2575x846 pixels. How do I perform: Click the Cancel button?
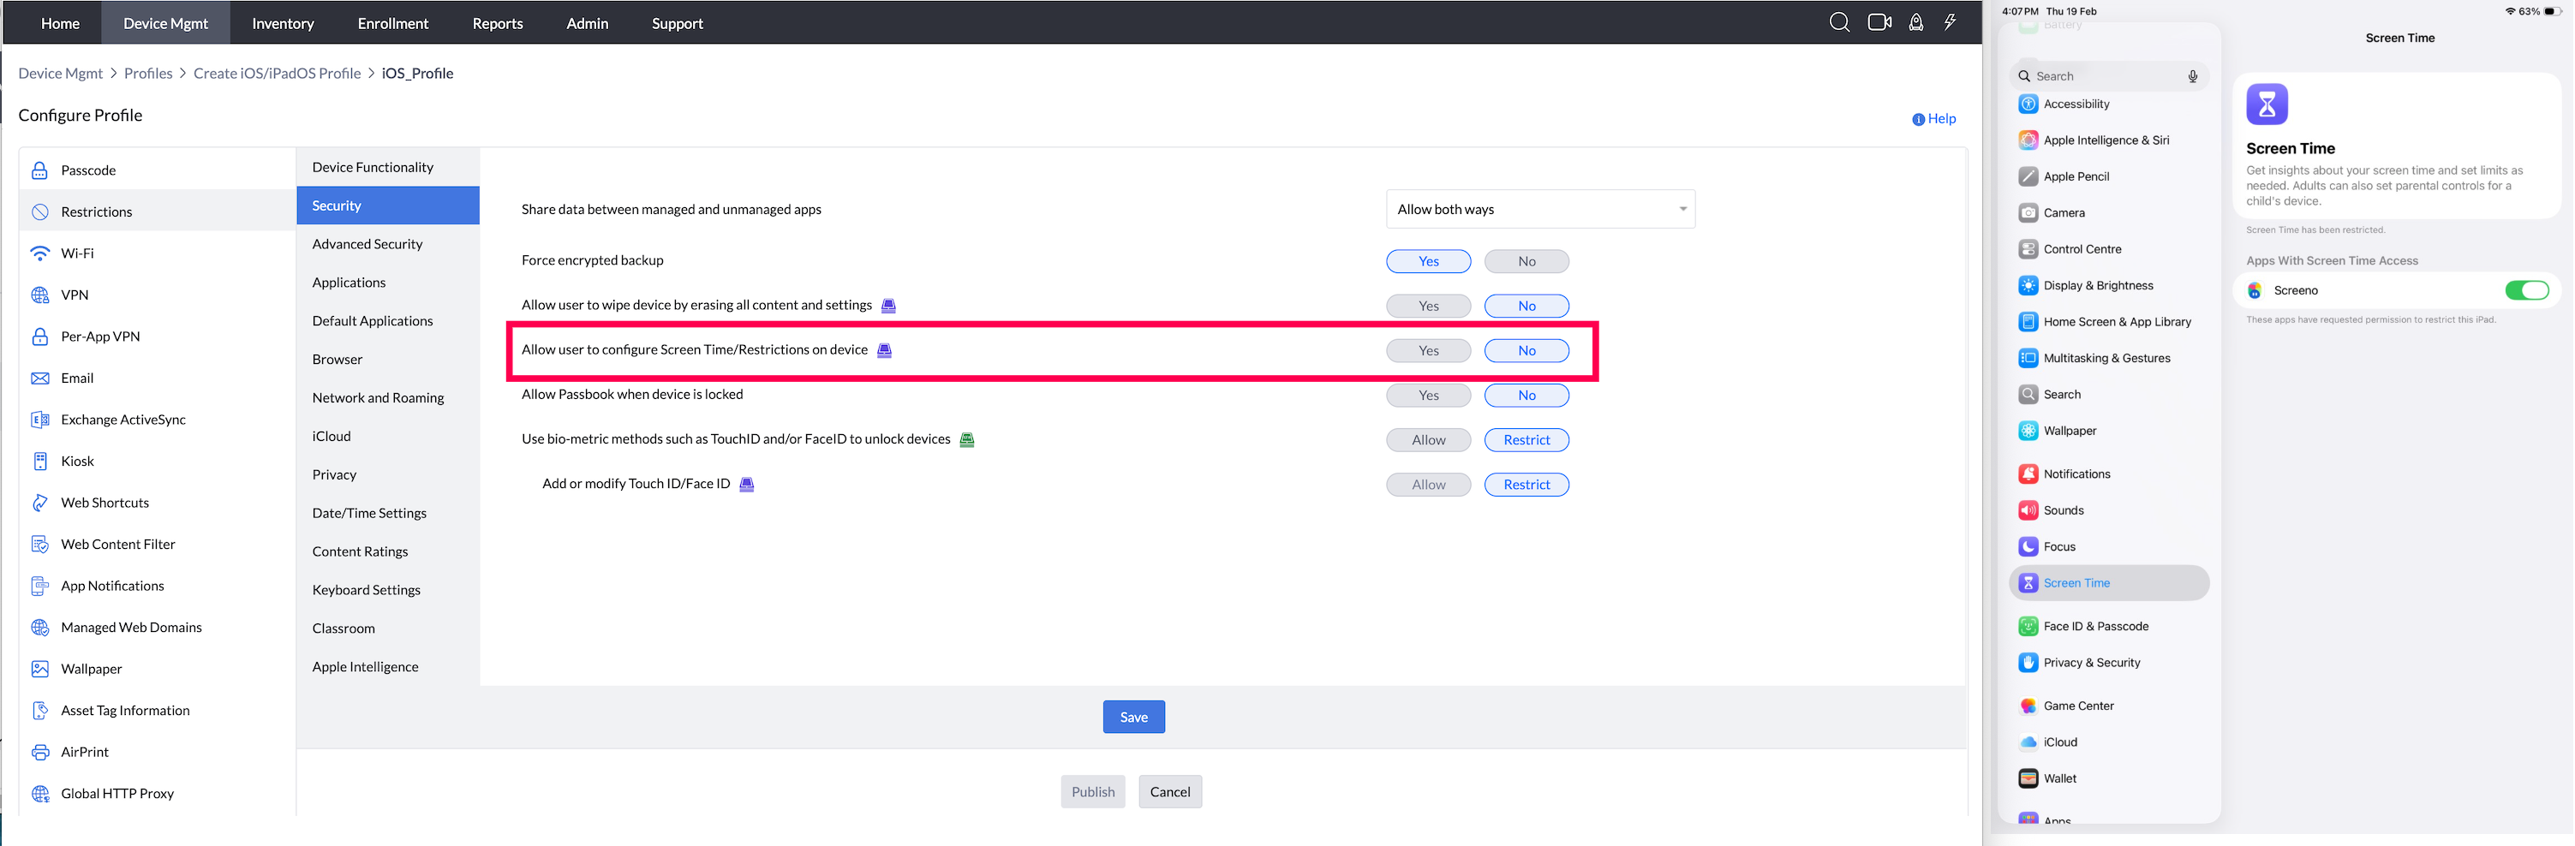(1169, 791)
